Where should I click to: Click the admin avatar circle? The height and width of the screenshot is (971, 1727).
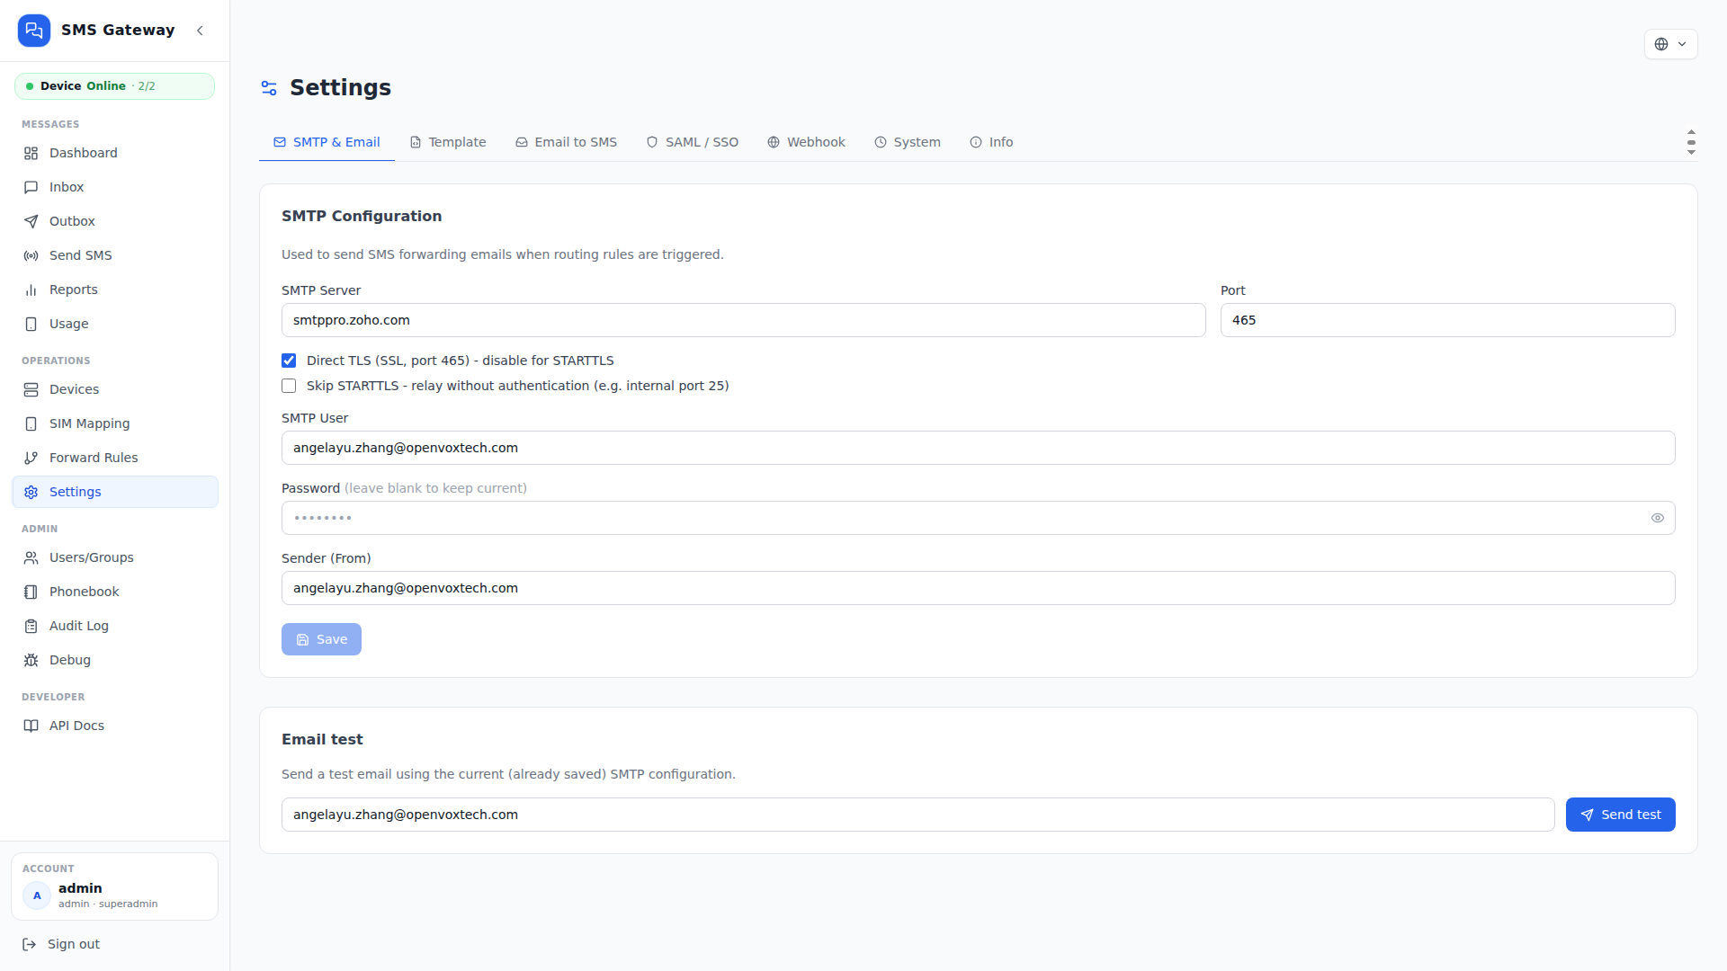(x=37, y=896)
